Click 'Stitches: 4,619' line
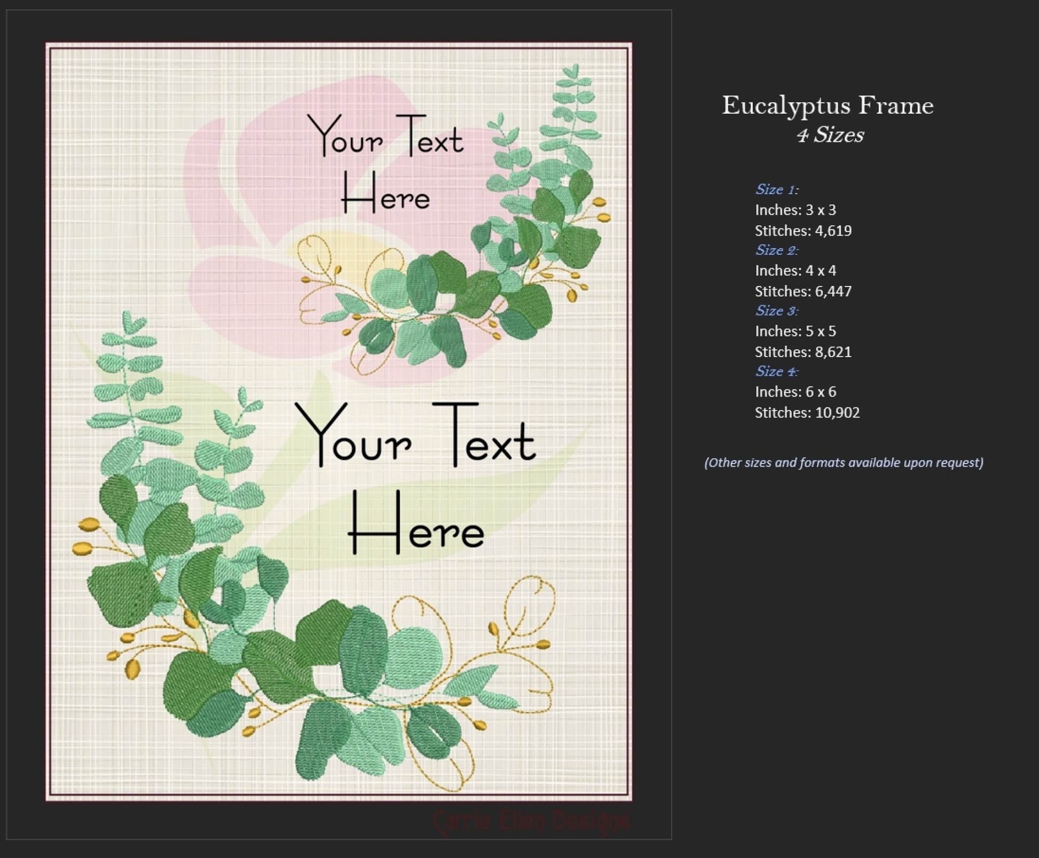1039x858 pixels. 802,231
